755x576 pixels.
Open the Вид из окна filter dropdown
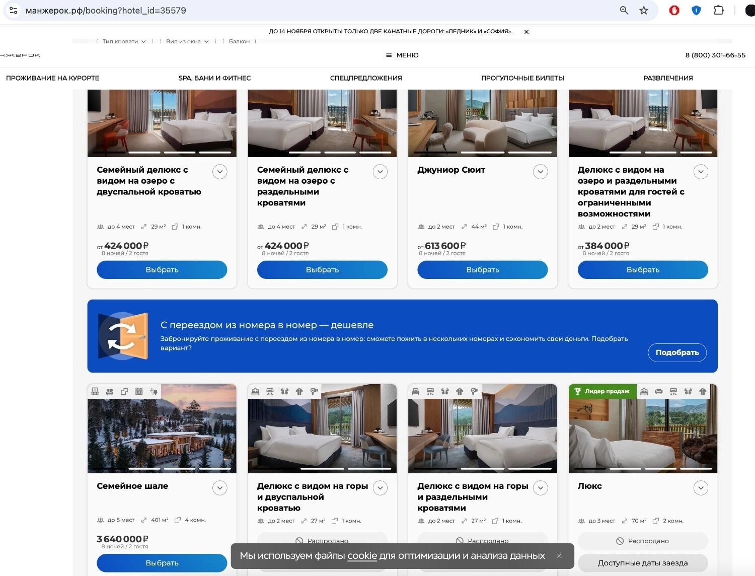(x=187, y=41)
